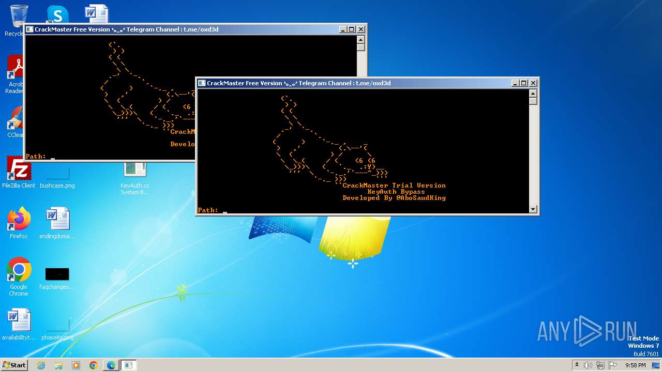Screen dimensions: 662x372
Task: Select the Word document icon beside Skype
Action: [97, 14]
